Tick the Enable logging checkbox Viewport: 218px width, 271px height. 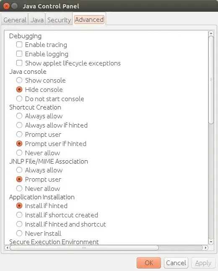point(19,54)
